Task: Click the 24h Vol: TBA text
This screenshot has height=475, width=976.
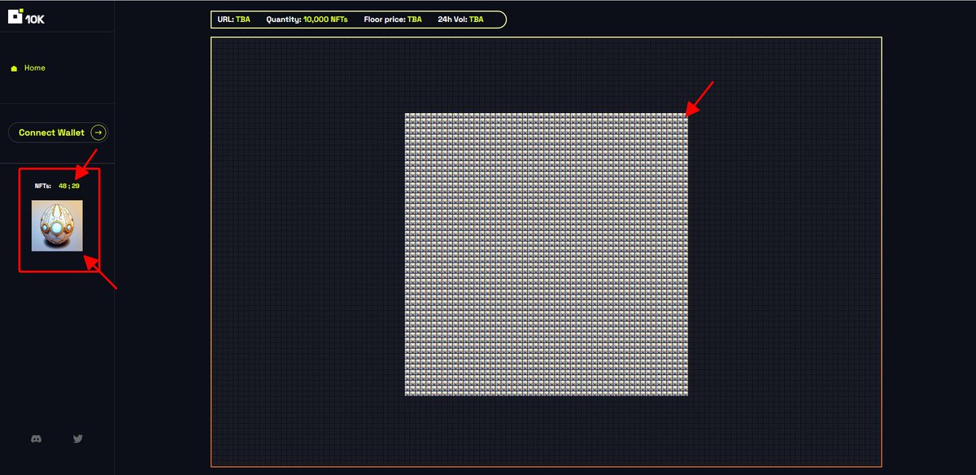Action: click(460, 19)
